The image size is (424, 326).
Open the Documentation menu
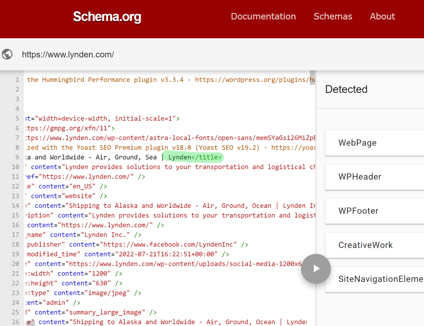click(263, 16)
